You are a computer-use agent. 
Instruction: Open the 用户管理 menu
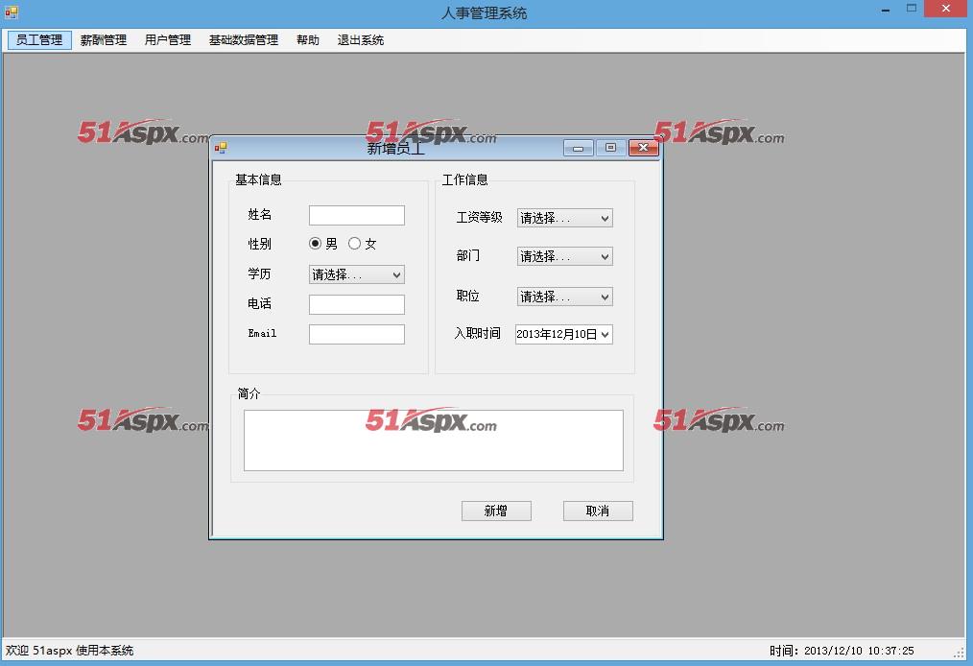(x=168, y=39)
